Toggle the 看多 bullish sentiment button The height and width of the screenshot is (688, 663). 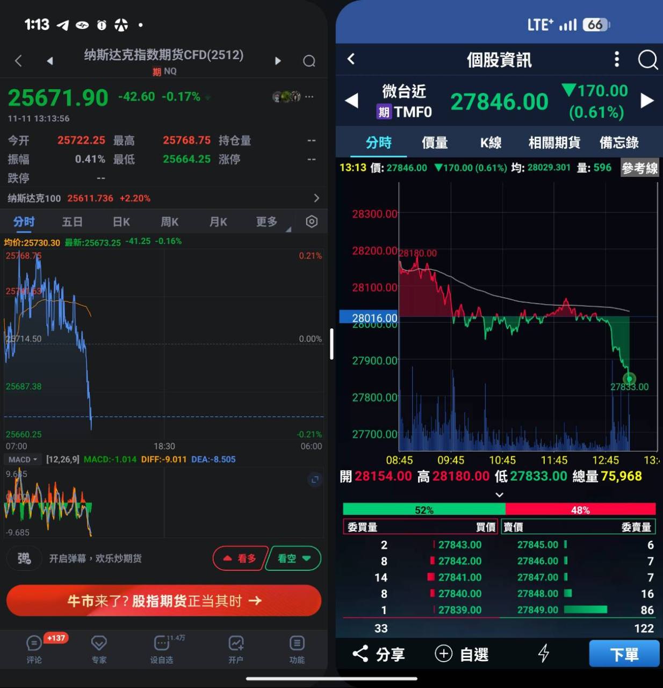pos(240,558)
